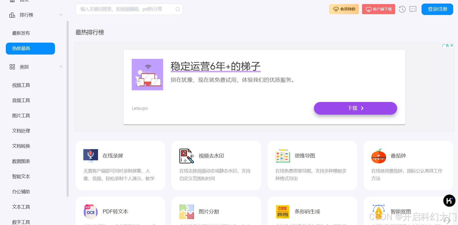Click the purple 下载 ad button

coord(355,108)
